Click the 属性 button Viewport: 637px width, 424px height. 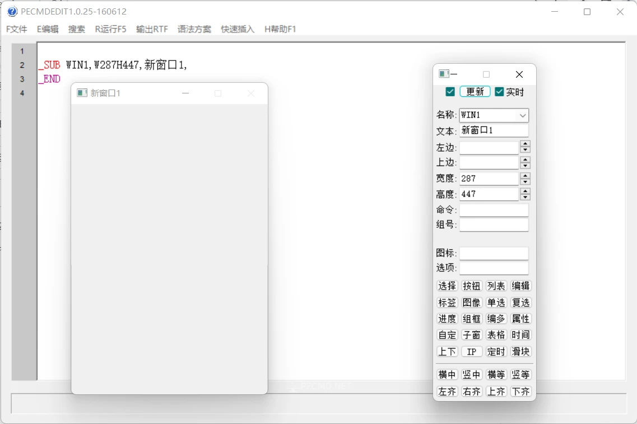[x=521, y=319]
